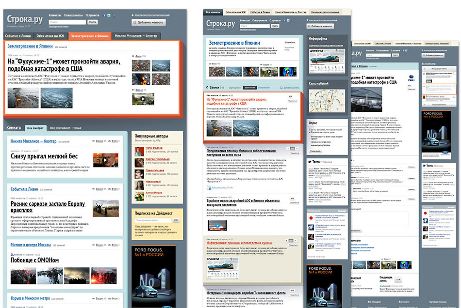461x308 pixels.
Task: Open the 'Землетрясение в Японии' tab
Action: (89, 36)
